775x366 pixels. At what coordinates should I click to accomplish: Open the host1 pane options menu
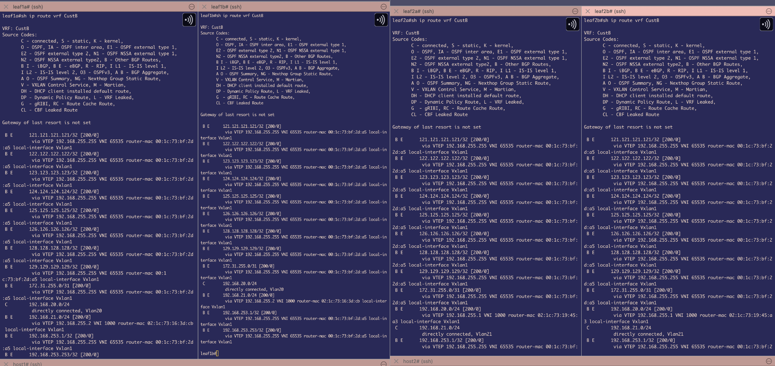pos(383,364)
